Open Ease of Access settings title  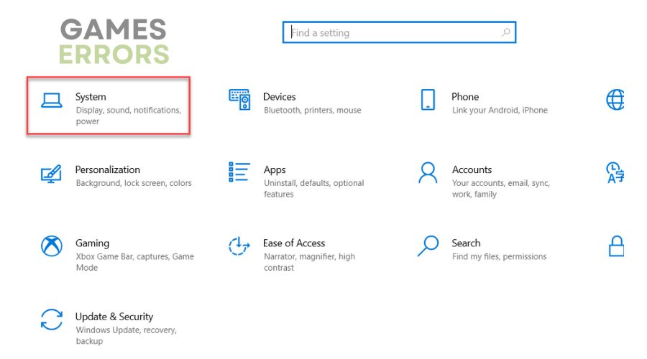[294, 243]
